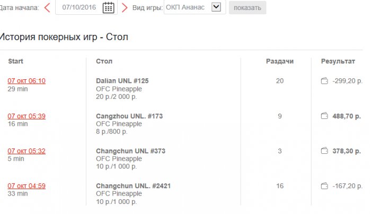
Task: Open the 07 окт 05:32 session link
Action: [26, 151]
